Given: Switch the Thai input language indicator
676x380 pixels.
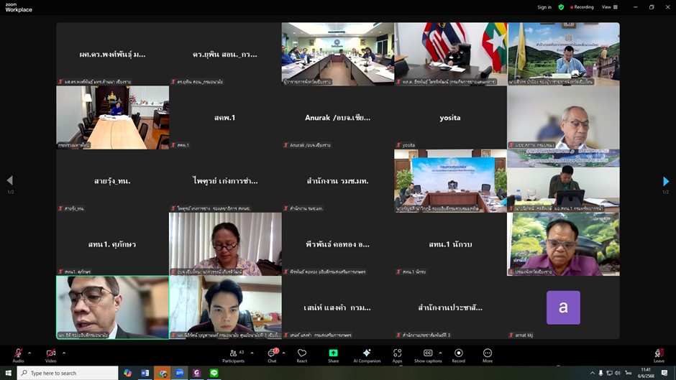Looking at the screenshot, I should (x=628, y=373).
